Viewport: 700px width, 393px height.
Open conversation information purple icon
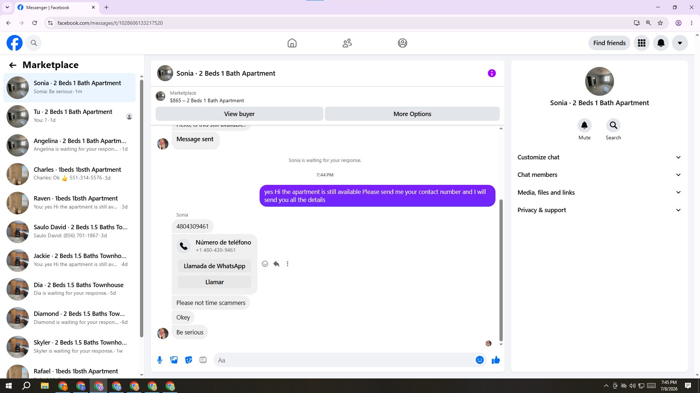point(492,73)
